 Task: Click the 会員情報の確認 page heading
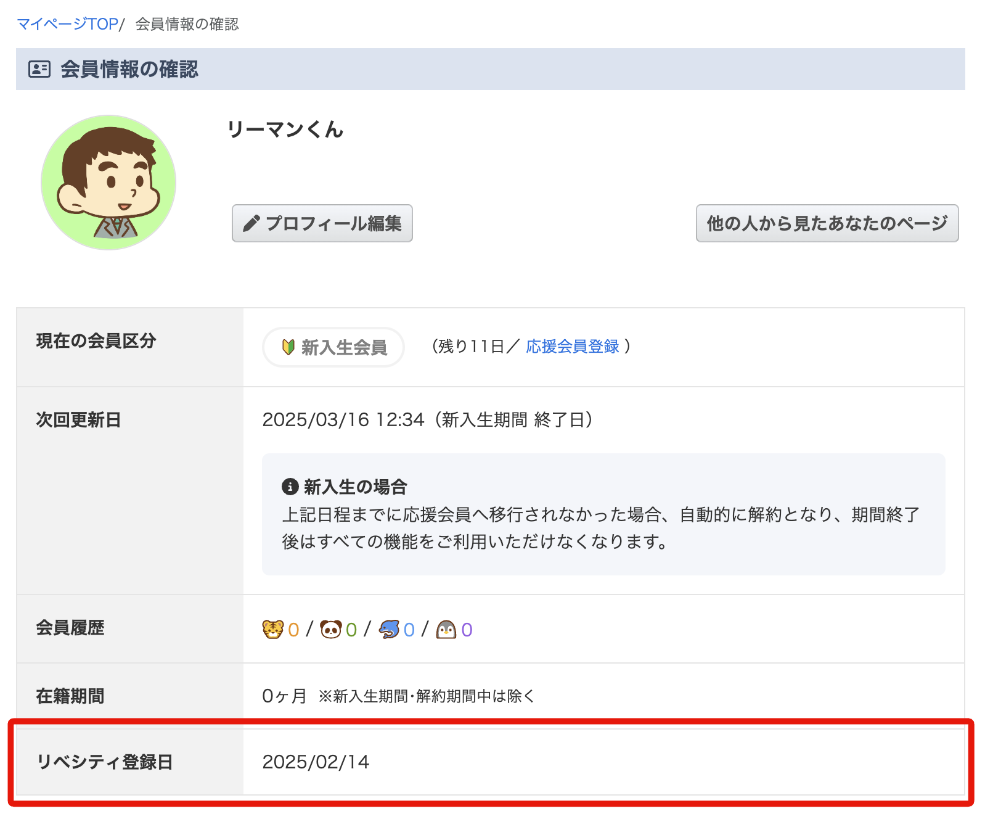[129, 69]
